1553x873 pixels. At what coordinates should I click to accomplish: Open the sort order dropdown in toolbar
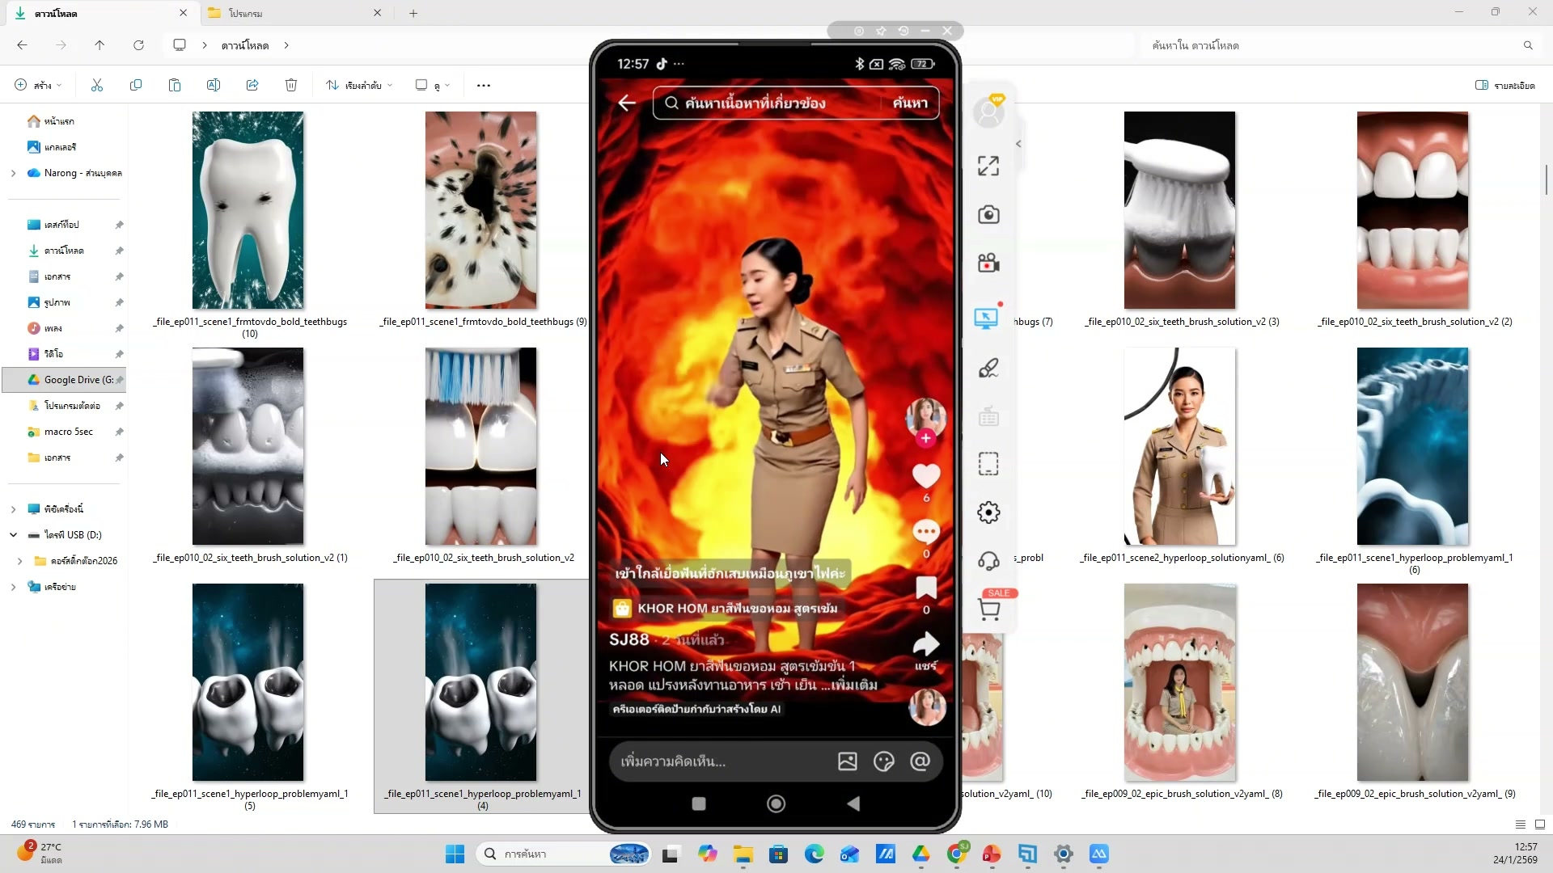tap(358, 85)
